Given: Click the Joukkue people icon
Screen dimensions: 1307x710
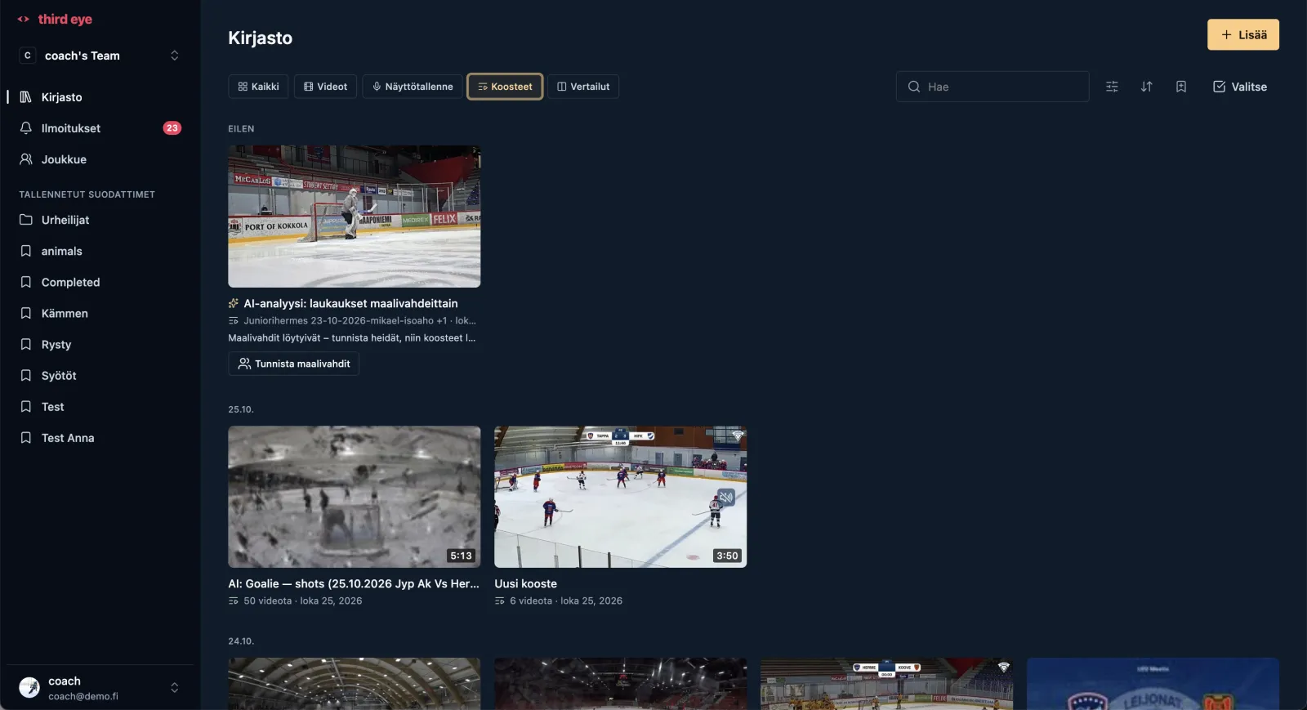Looking at the screenshot, I should [x=26, y=159].
